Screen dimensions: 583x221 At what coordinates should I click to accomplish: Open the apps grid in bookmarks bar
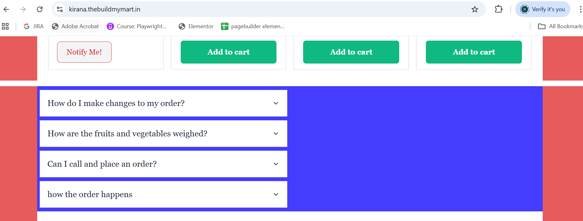tap(5, 26)
